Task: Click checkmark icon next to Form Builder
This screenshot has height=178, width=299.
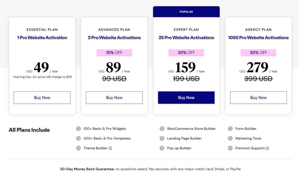Action: coord(230,129)
